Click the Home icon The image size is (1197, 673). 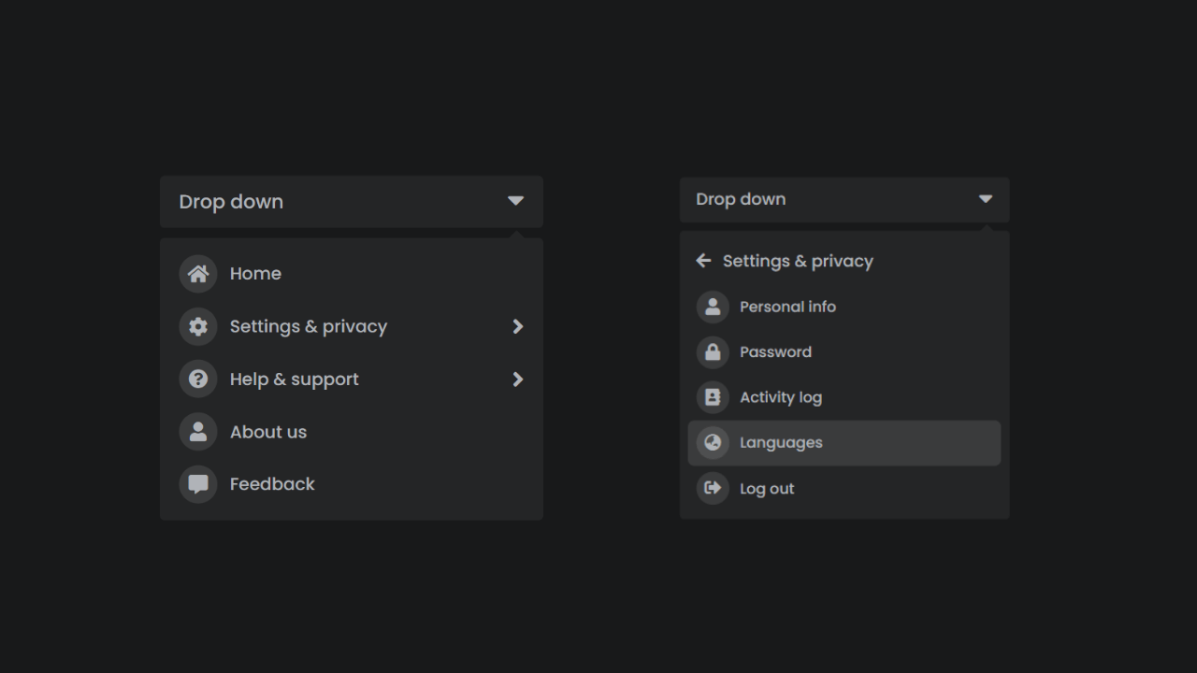[x=198, y=273]
